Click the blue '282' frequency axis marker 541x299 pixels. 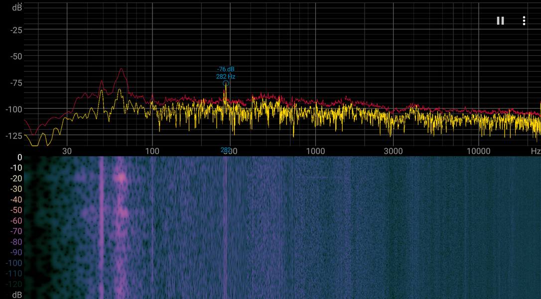pos(226,150)
